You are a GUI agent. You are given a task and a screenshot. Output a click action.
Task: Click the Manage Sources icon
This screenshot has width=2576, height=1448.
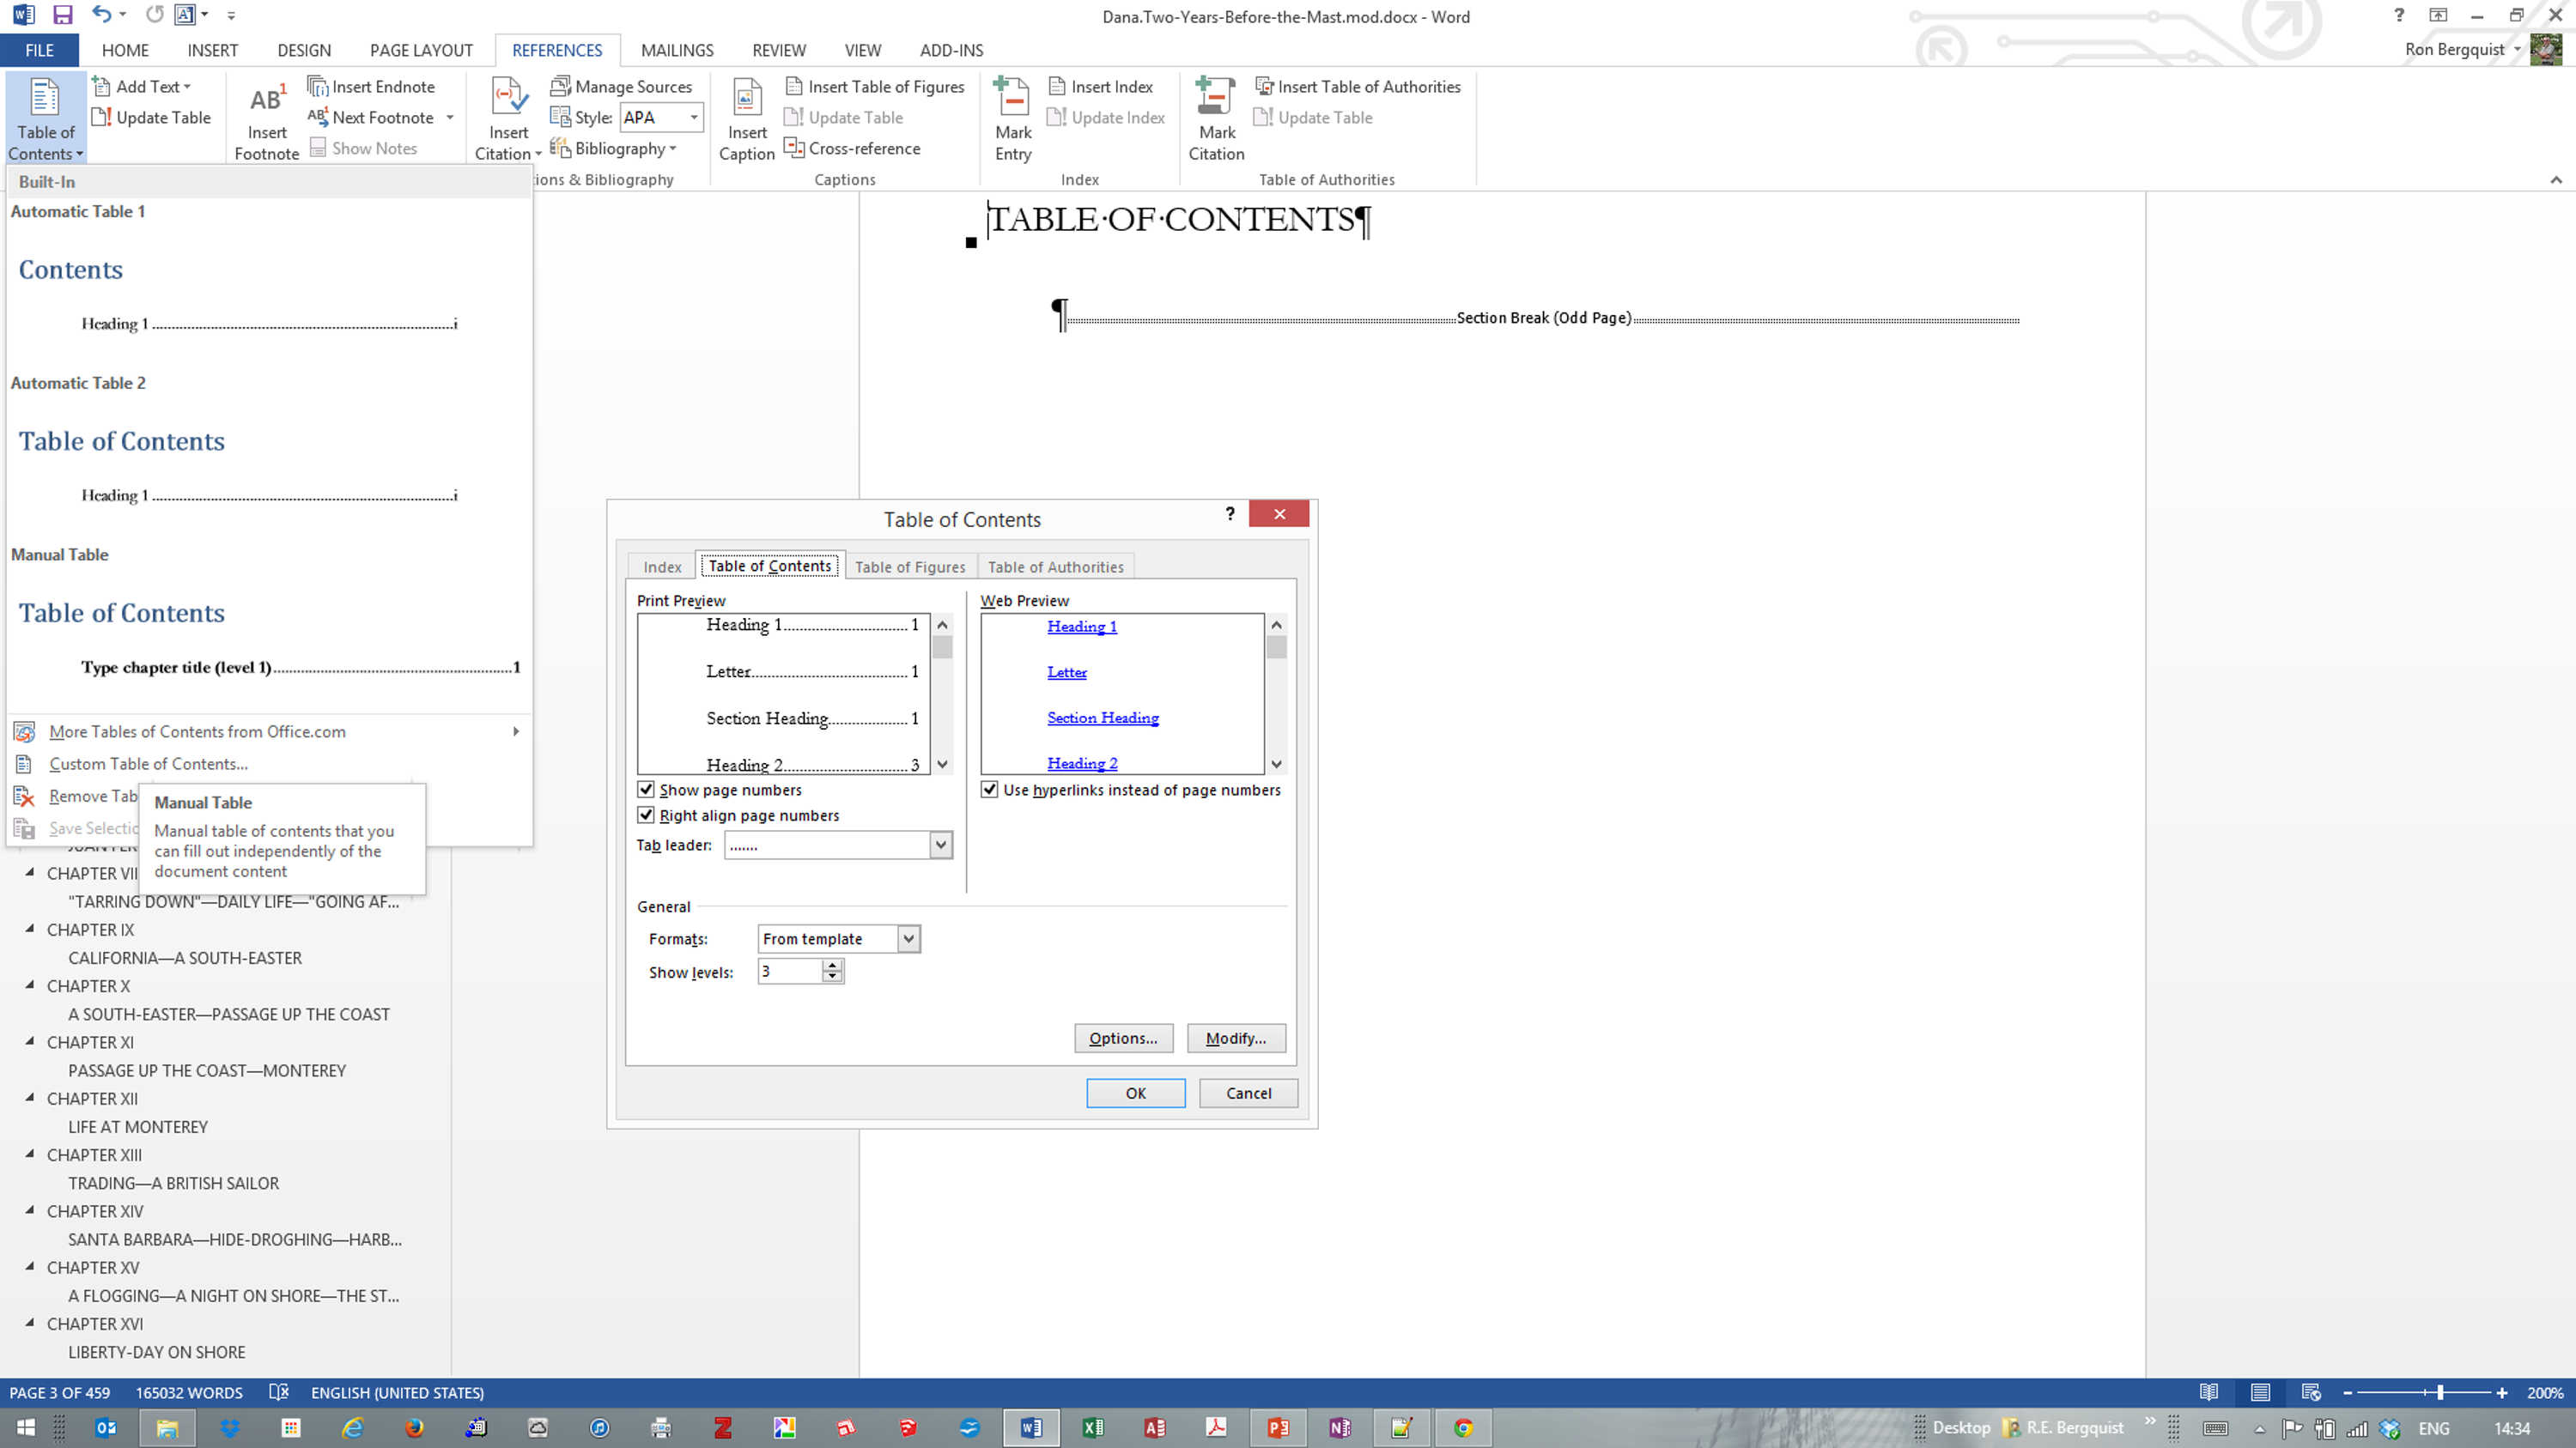click(x=561, y=87)
